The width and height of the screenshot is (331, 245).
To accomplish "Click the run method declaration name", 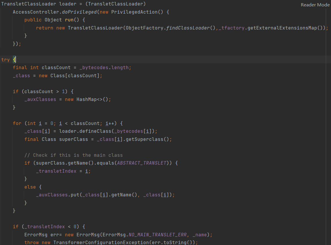I will (69, 20).
